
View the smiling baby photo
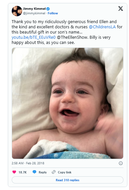67,103
